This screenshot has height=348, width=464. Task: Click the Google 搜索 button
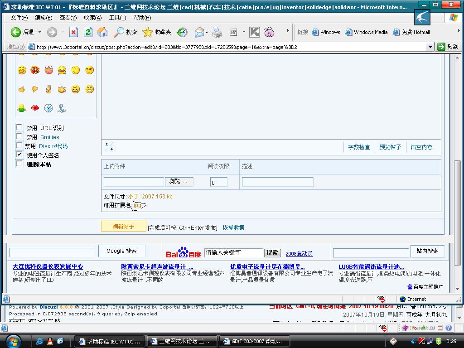[121, 251]
